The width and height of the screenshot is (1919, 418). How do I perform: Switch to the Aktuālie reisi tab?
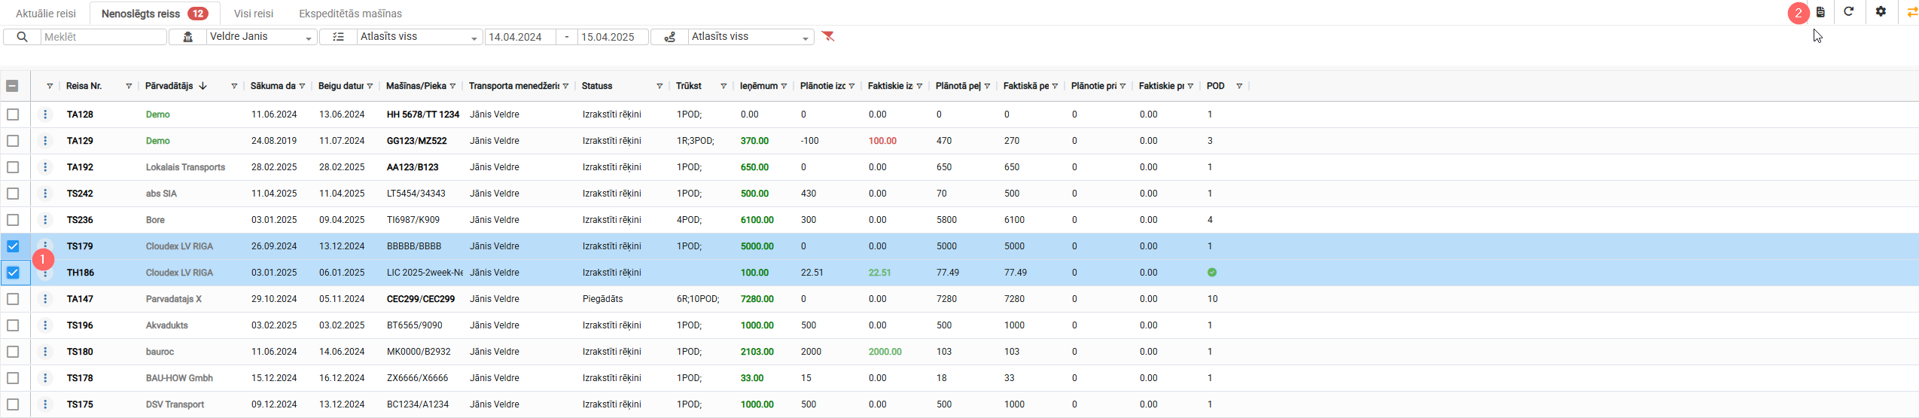(46, 14)
